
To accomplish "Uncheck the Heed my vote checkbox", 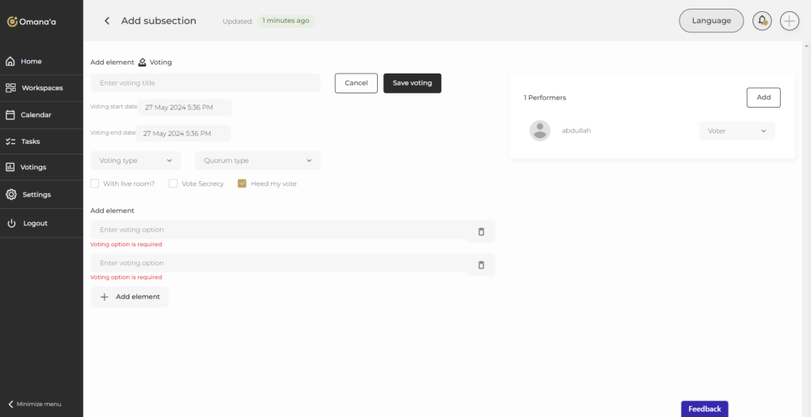I will pyautogui.click(x=242, y=184).
